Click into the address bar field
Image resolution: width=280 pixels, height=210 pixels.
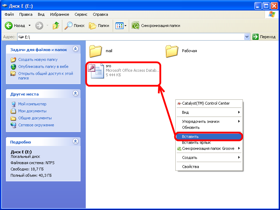point(133,37)
